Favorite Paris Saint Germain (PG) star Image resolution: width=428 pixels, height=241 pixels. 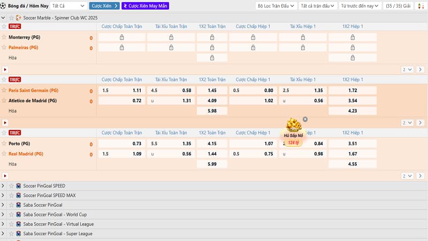4,90
